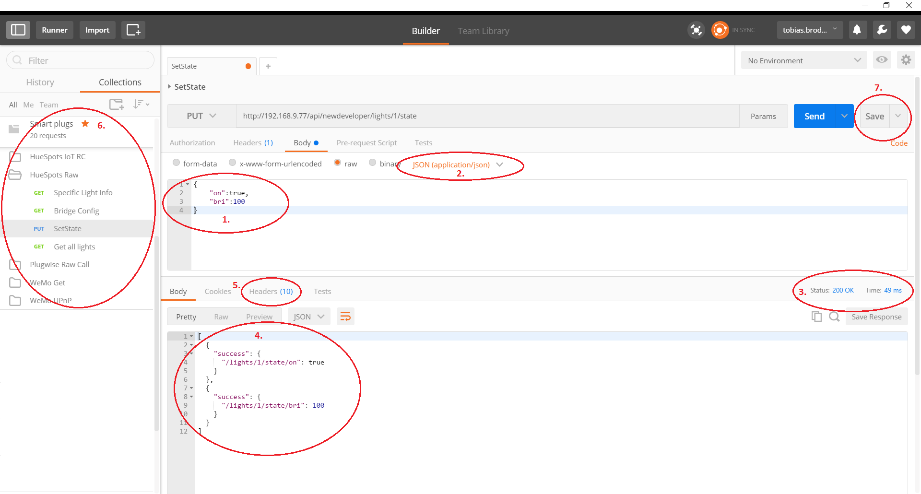This screenshot has height=494, width=921.
Task: Select the Bridge Config request
Action: (x=77, y=211)
